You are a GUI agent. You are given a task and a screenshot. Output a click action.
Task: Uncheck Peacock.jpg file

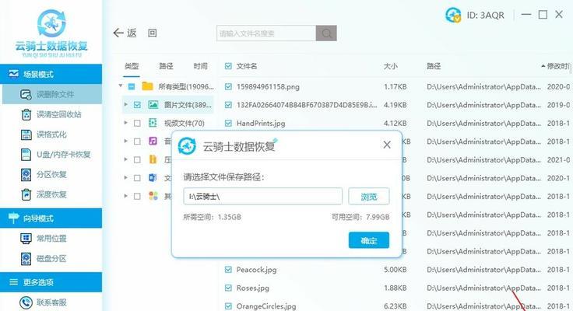tap(228, 269)
